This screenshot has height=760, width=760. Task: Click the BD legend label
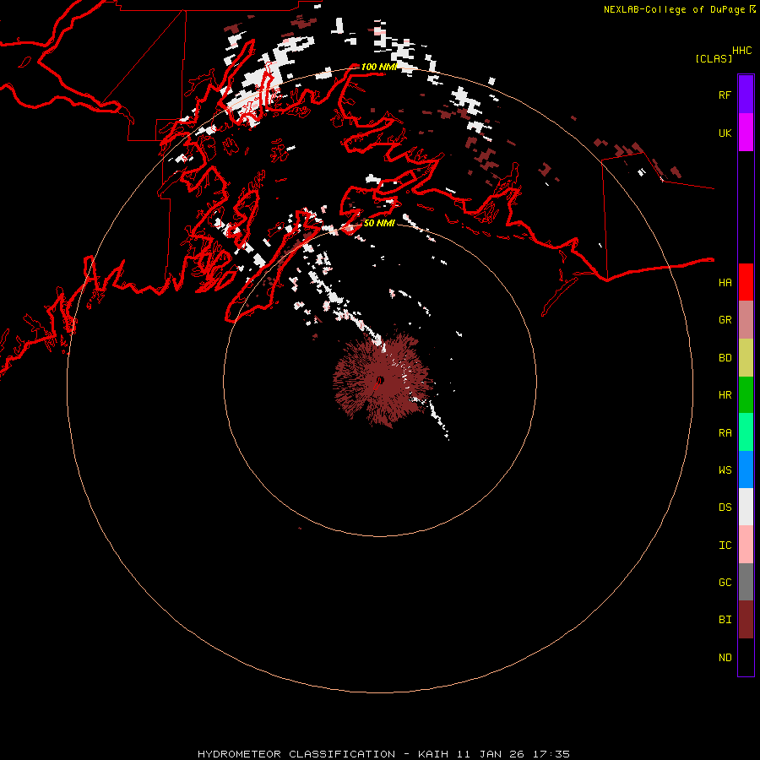tap(725, 358)
